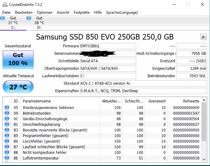Image resolution: width=210 pixels, height=166 pixels.
Task: Click the Standard field ACS-2
Action: coord(144,83)
